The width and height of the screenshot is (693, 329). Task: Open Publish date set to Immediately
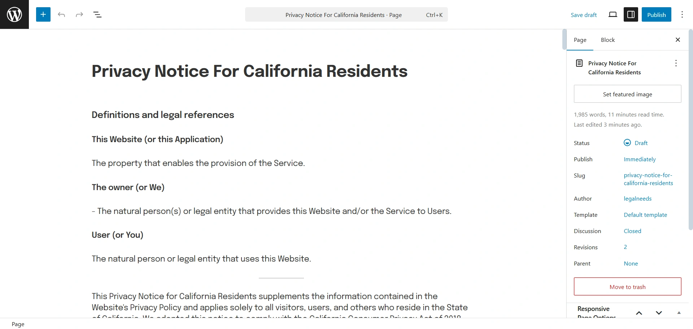click(640, 159)
